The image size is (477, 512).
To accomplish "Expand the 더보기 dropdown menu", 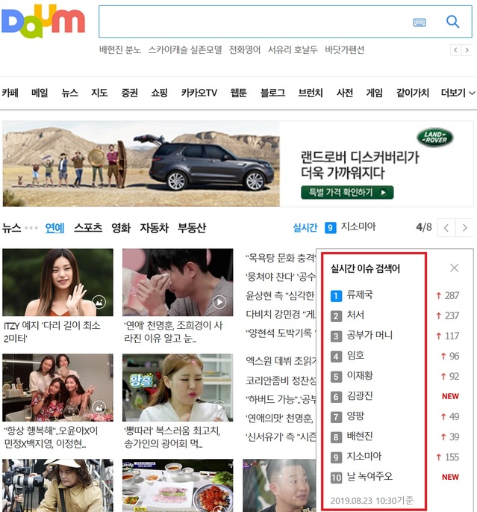I will (x=458, y=93).
